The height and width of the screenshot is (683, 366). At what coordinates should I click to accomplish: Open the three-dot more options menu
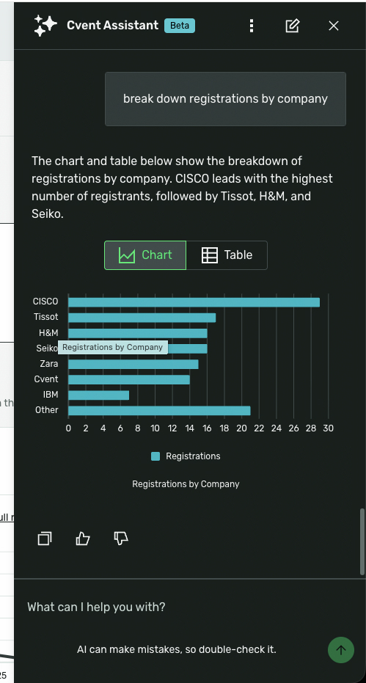point(252,26)
